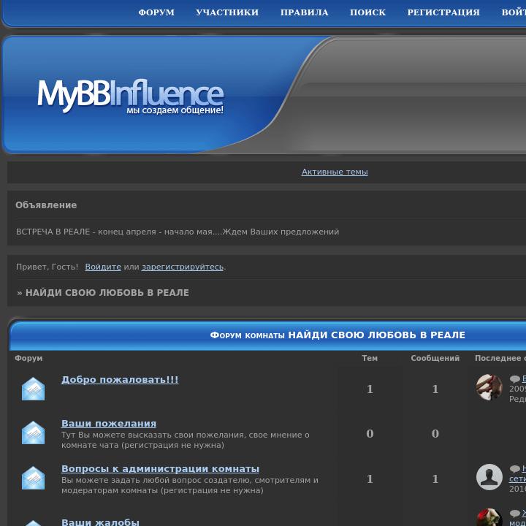Image resolution: width=526 pixels, height=526 pixels.
Task: Follow the Войдите login link
Action: coord(103,267)
